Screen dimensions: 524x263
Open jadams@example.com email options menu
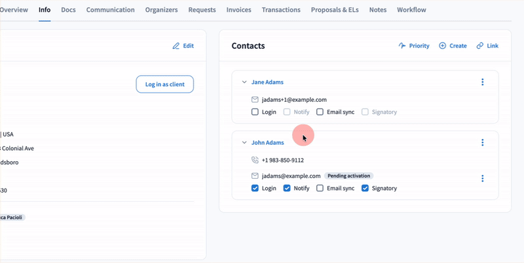[482, 179]
